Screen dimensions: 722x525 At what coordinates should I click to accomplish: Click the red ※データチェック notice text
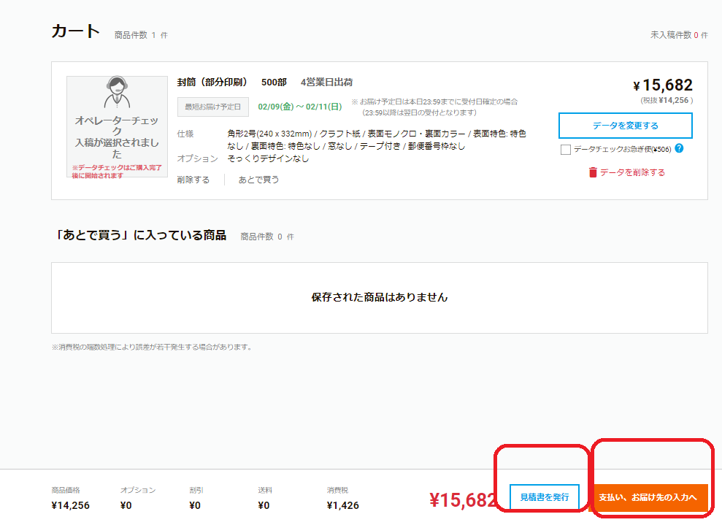click(x=118, y=172)
